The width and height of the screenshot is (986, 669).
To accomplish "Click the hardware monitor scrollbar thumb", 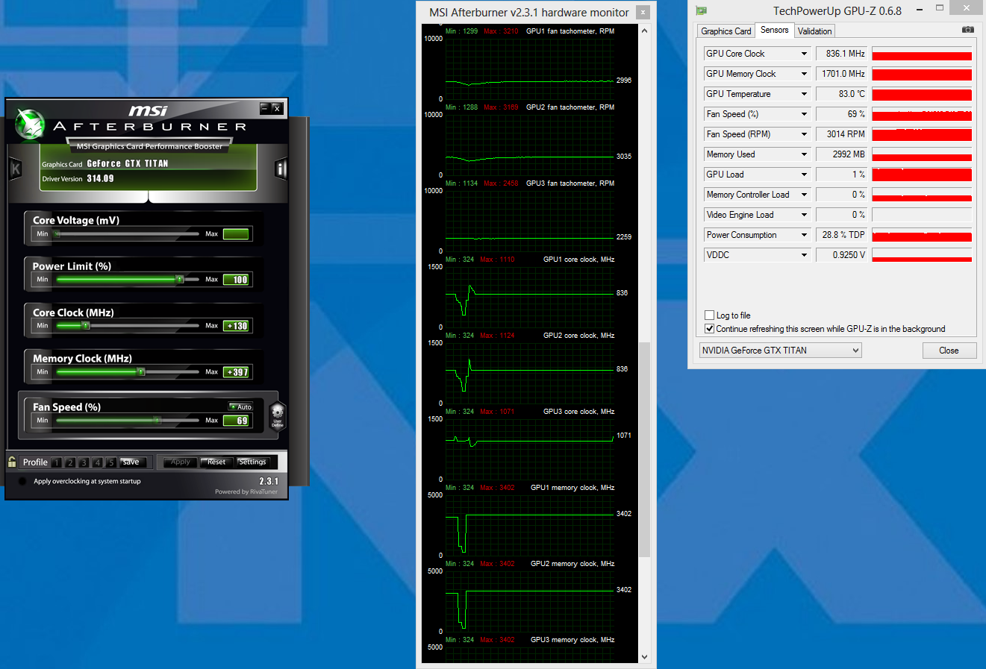I will point(644,450).
